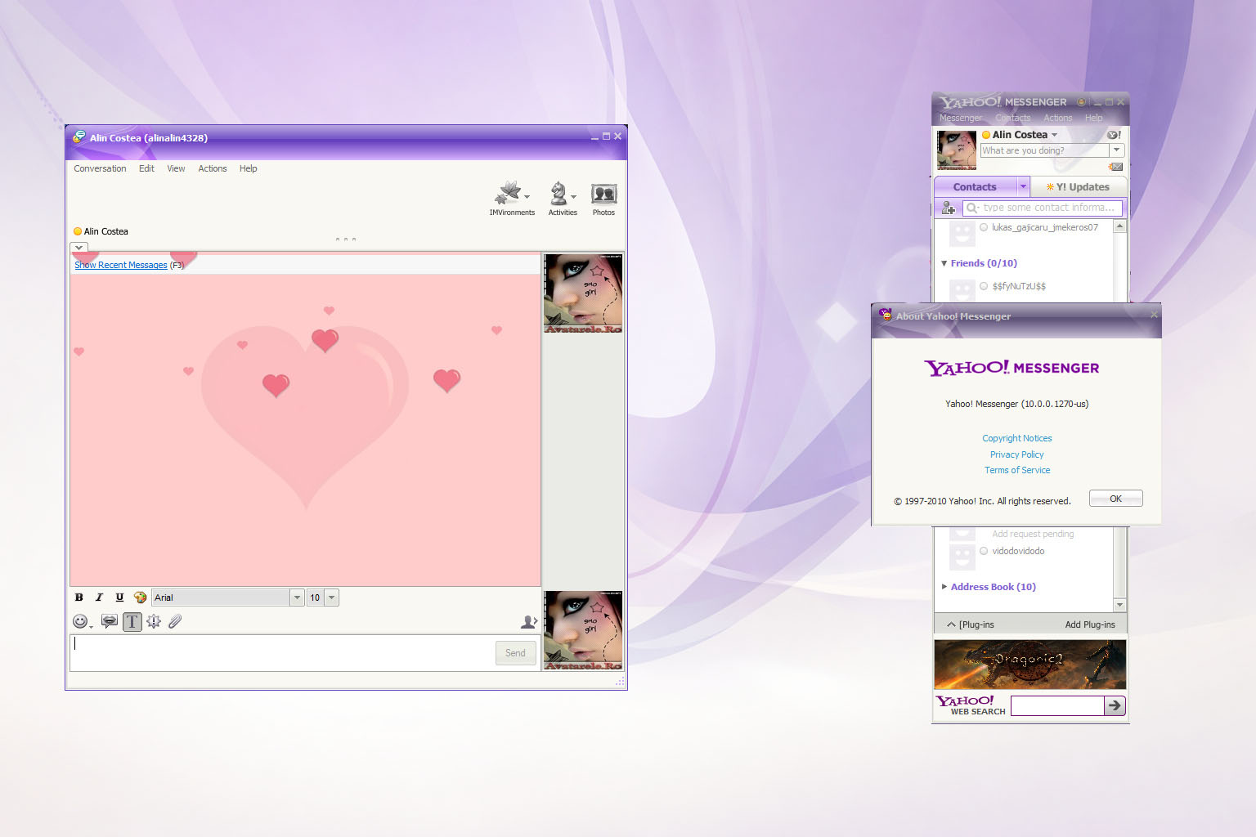Open the Alin Costea status dropdown

click(1055, 135)
